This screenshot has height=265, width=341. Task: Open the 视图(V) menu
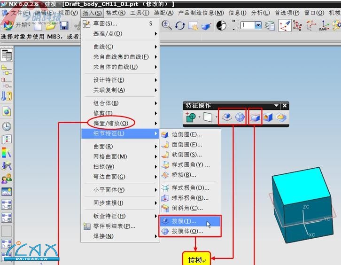tap(68, 13)
